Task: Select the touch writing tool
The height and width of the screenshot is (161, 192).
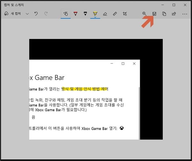Action: tap(66, 14)
